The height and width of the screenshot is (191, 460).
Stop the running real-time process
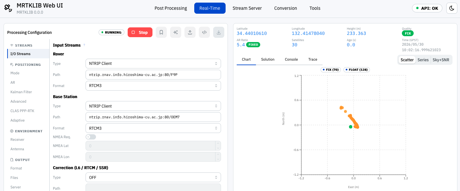click(140, 32)
